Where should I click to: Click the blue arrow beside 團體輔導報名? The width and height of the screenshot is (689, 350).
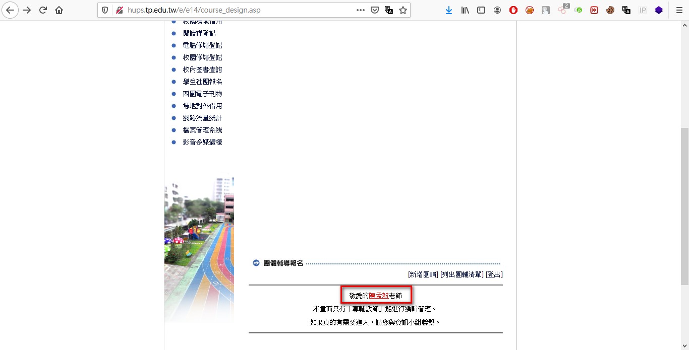coord(256,263)
